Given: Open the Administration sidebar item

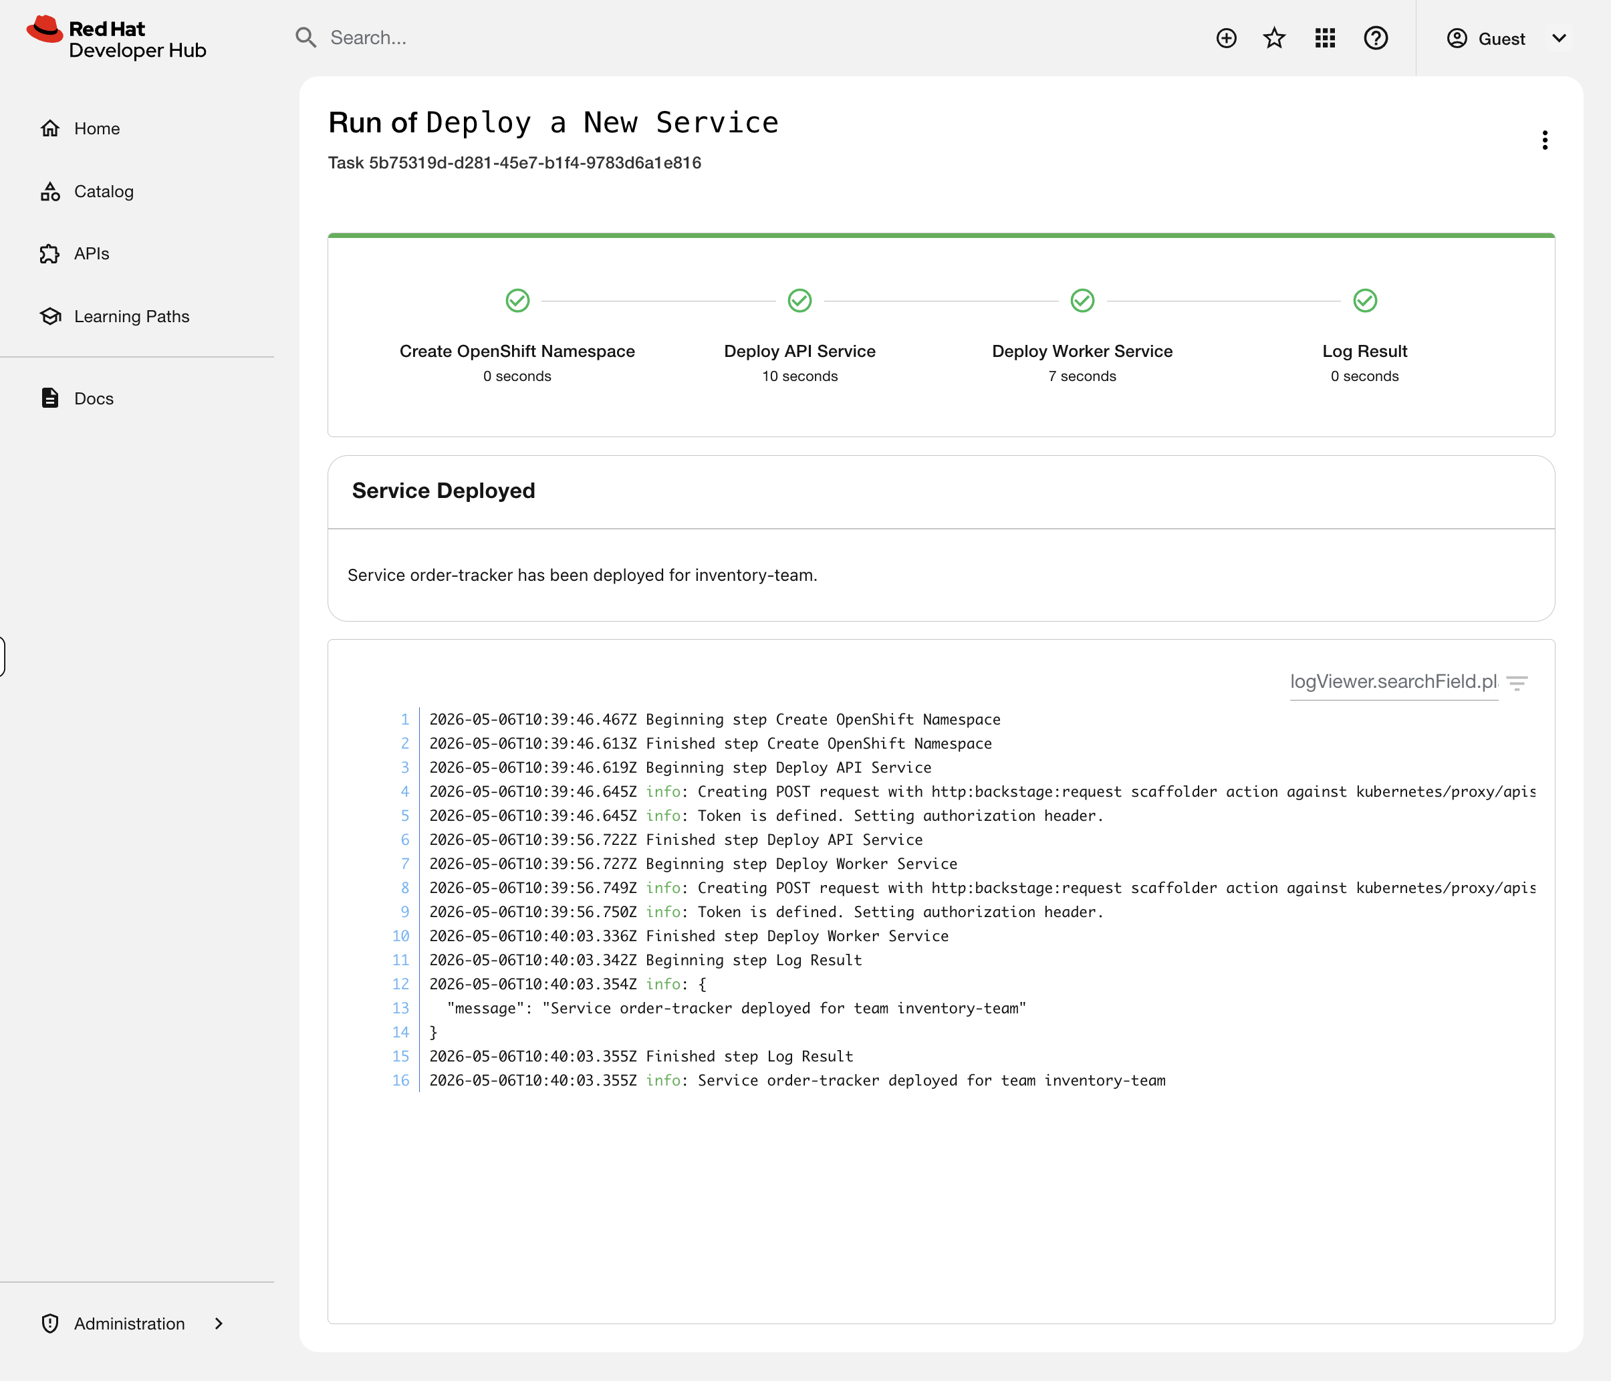Looking at the screenshot, I should click(129, 1324).
